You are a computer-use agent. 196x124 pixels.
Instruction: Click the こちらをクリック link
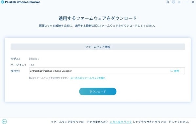120,122
